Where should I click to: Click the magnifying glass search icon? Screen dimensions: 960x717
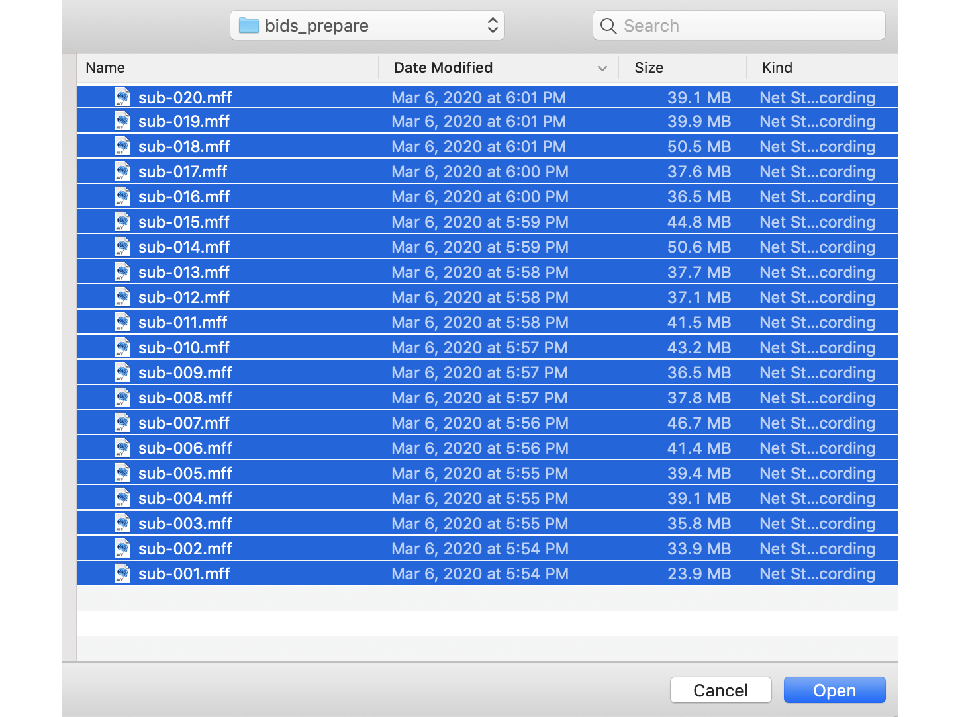608,26
